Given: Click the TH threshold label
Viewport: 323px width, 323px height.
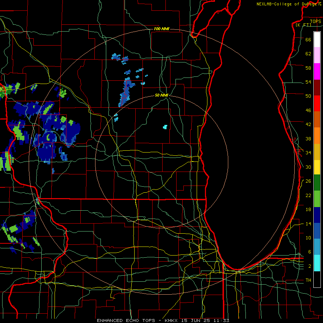Looking at the screenshot, I should [308, 280].
